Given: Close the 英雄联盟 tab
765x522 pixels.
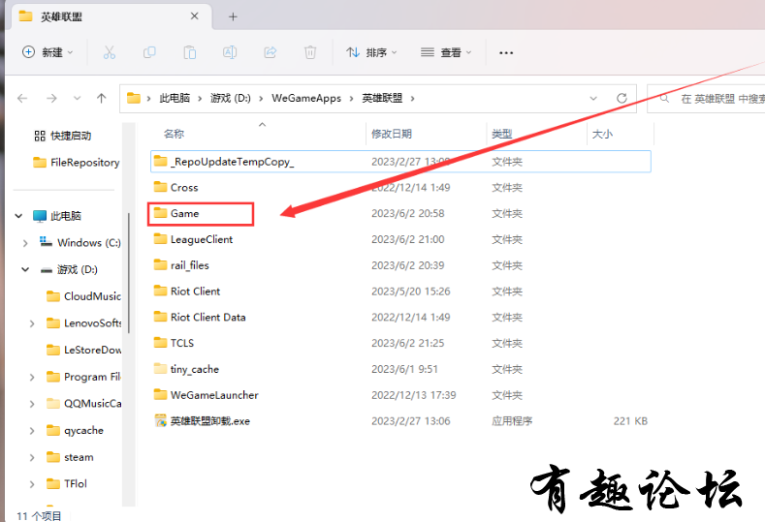Looking at the screenshot, I should 194,16.
